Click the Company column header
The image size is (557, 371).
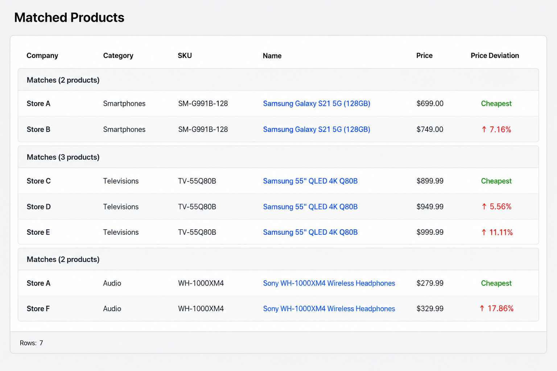point(42,55)
